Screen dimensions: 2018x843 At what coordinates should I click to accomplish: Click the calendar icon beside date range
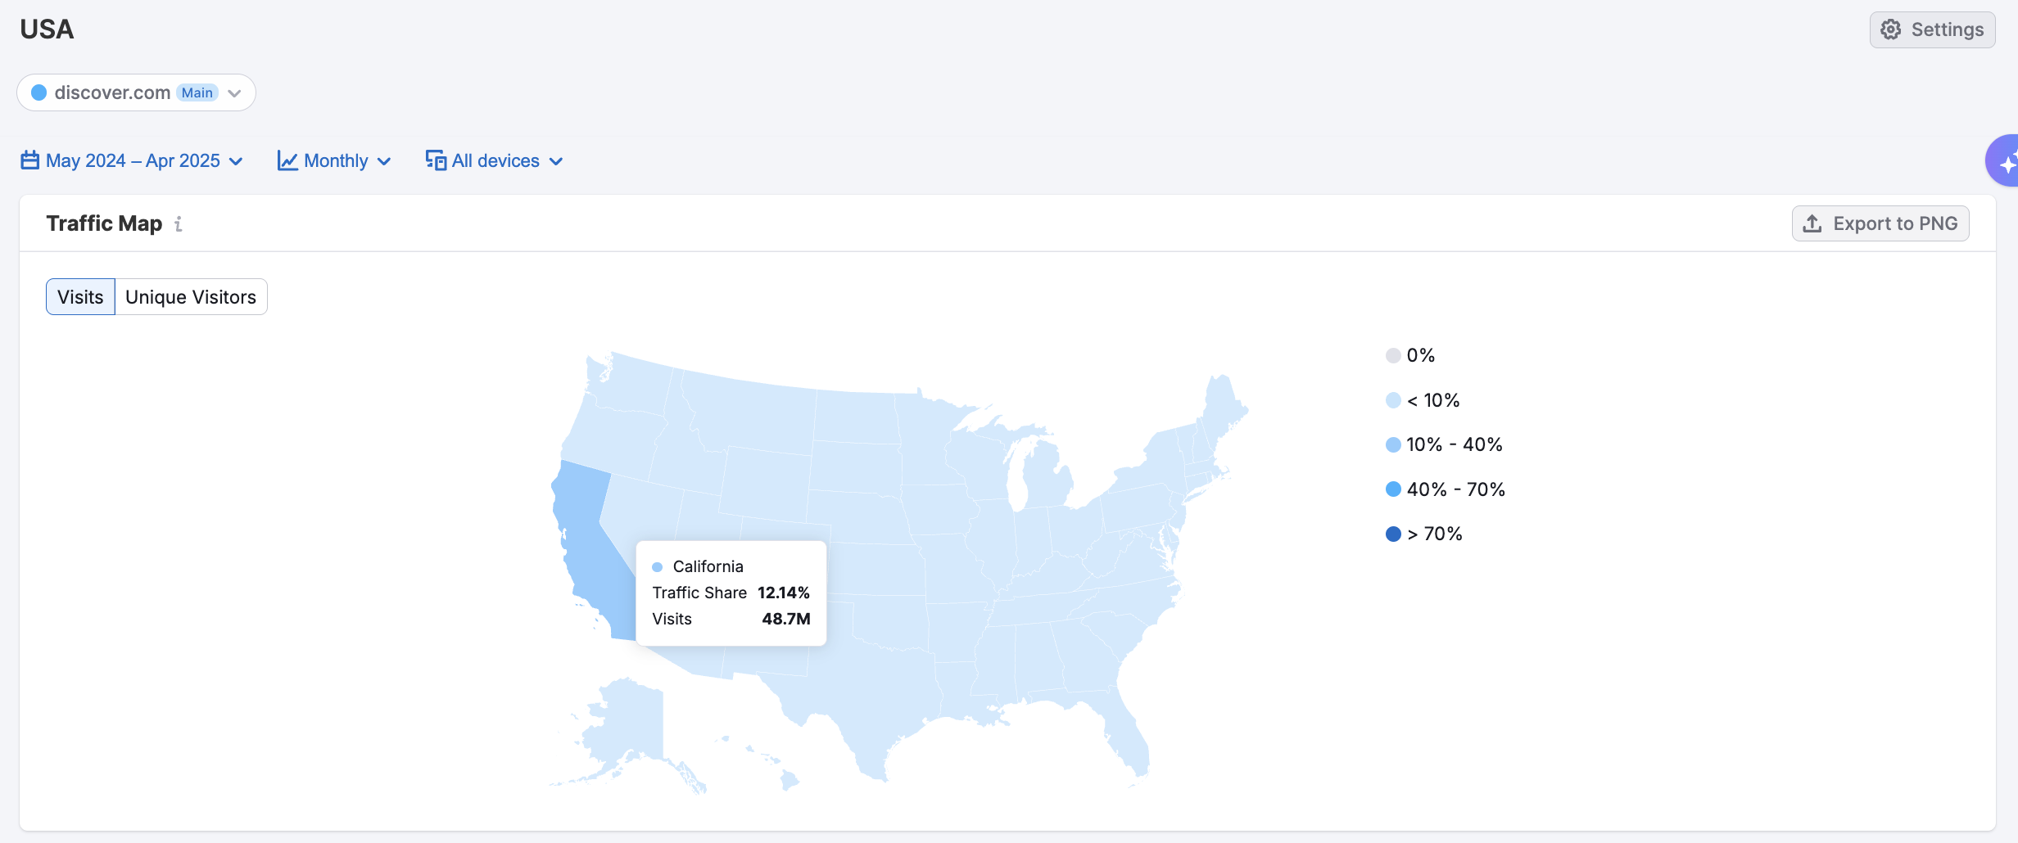coord(30,160)
